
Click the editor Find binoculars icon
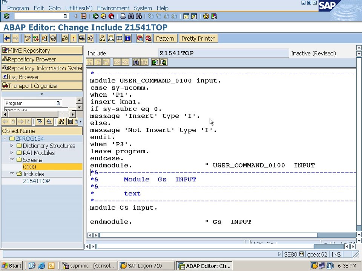[136, 62]
